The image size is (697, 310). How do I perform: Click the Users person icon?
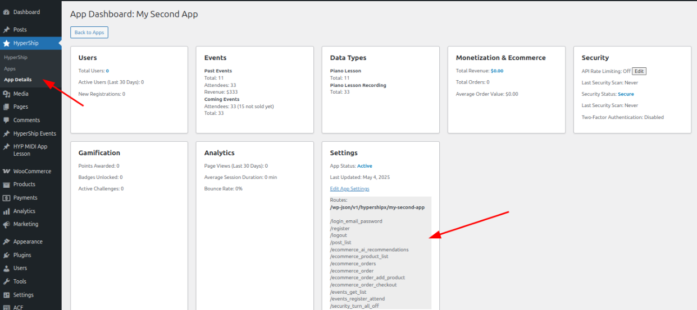[7, 268]
